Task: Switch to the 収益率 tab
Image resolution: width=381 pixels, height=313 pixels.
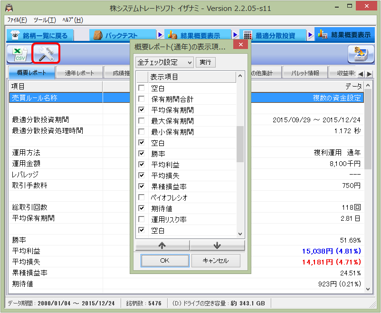Action: [x=343, y=73]
